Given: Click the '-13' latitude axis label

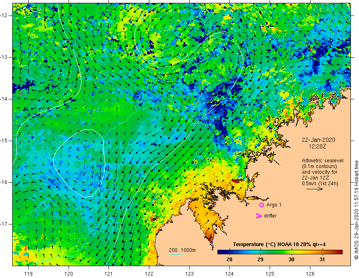Looking at the screenshot, I should [x=4, y=57].
